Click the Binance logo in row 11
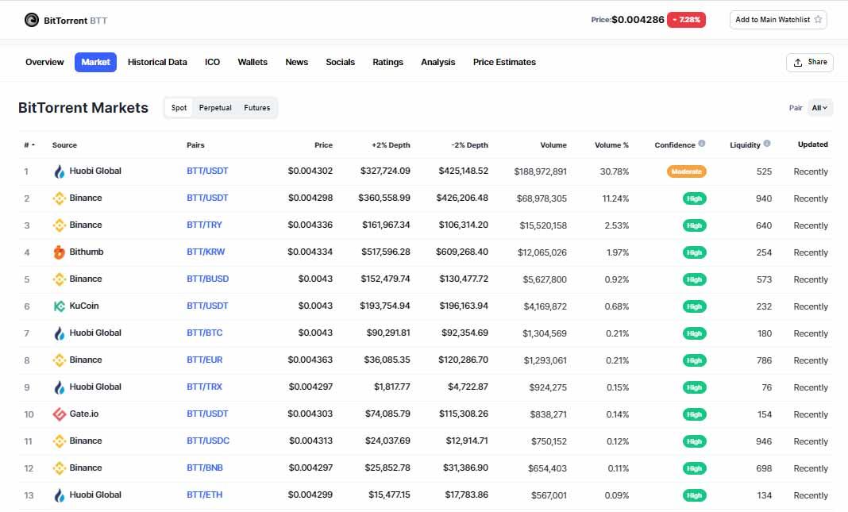 click(x=60, y=441)
